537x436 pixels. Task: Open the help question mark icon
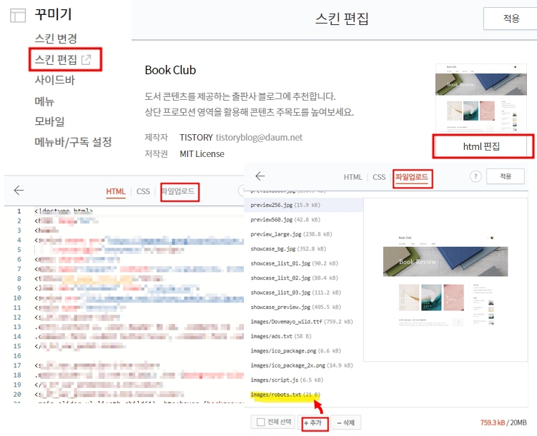tap(476, 176)
